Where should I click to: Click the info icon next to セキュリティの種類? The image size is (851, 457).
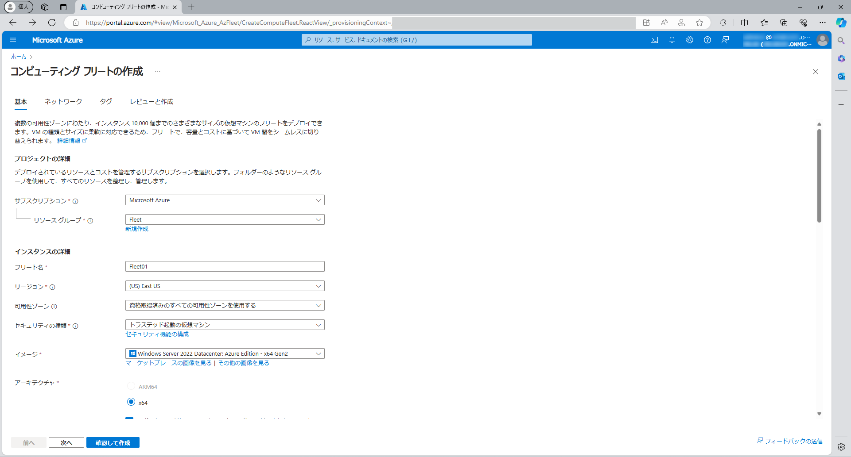[75, 326]
